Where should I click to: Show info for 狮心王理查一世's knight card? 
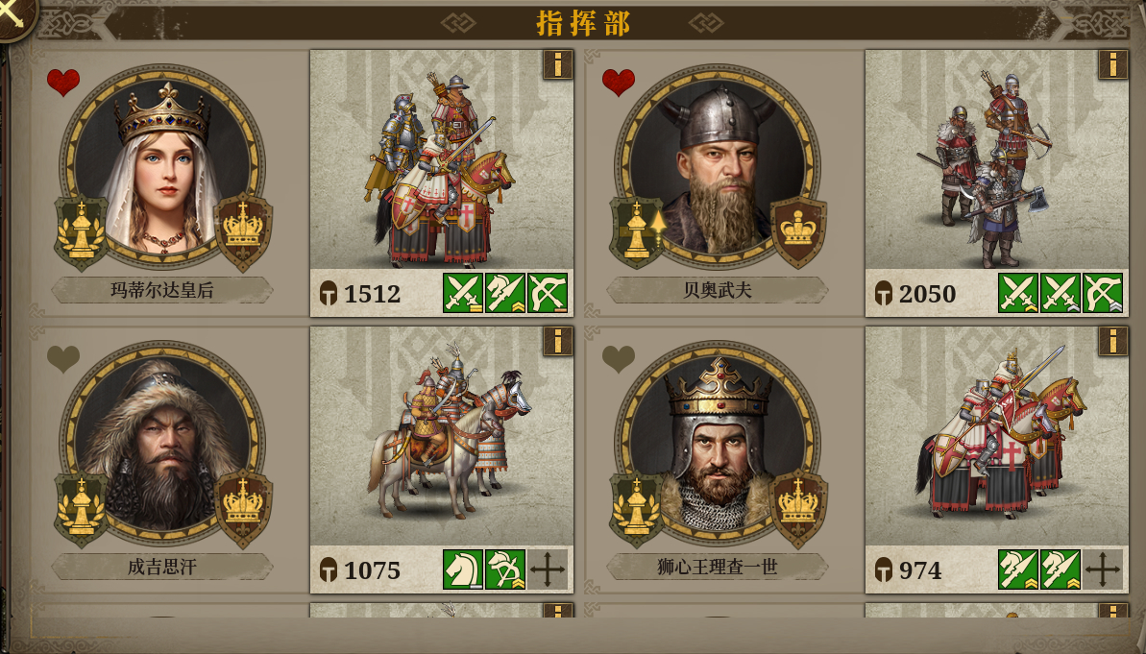coord(1113,341)
